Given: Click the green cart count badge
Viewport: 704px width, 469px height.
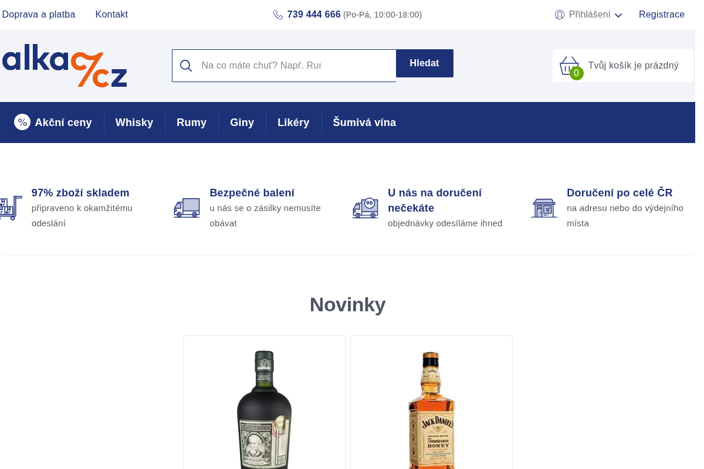Looking at the screenshot, I should point(577,73).
